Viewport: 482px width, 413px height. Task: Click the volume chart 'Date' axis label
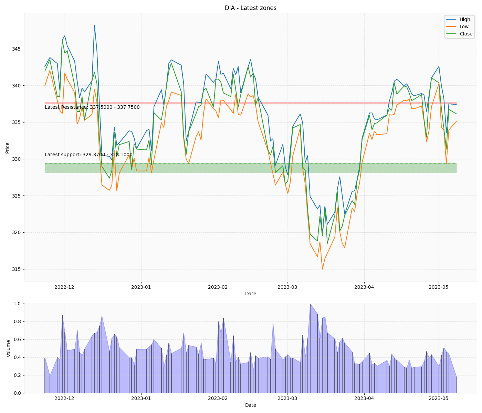pyautogui.click(x=251, y=405)
